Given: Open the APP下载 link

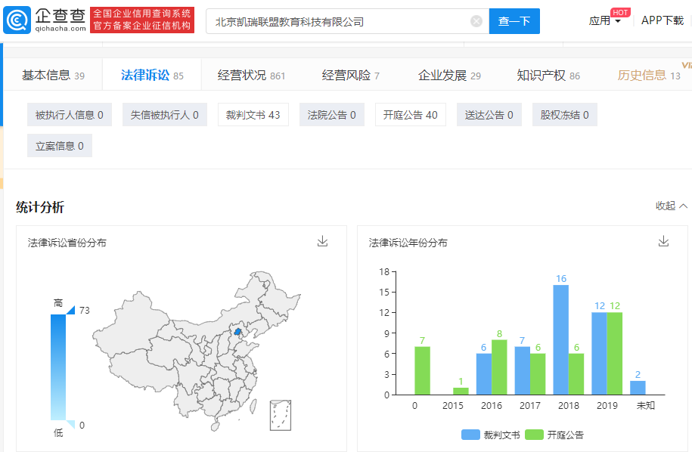Looking at the screenshot, I should (663, 20).
